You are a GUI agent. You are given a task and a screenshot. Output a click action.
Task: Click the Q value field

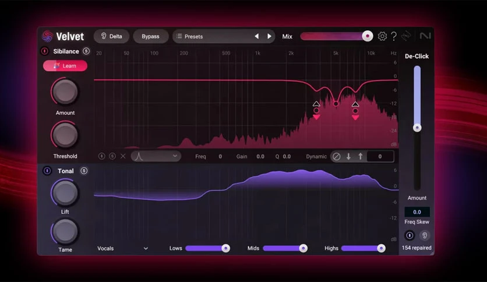(x=287, y=157)
